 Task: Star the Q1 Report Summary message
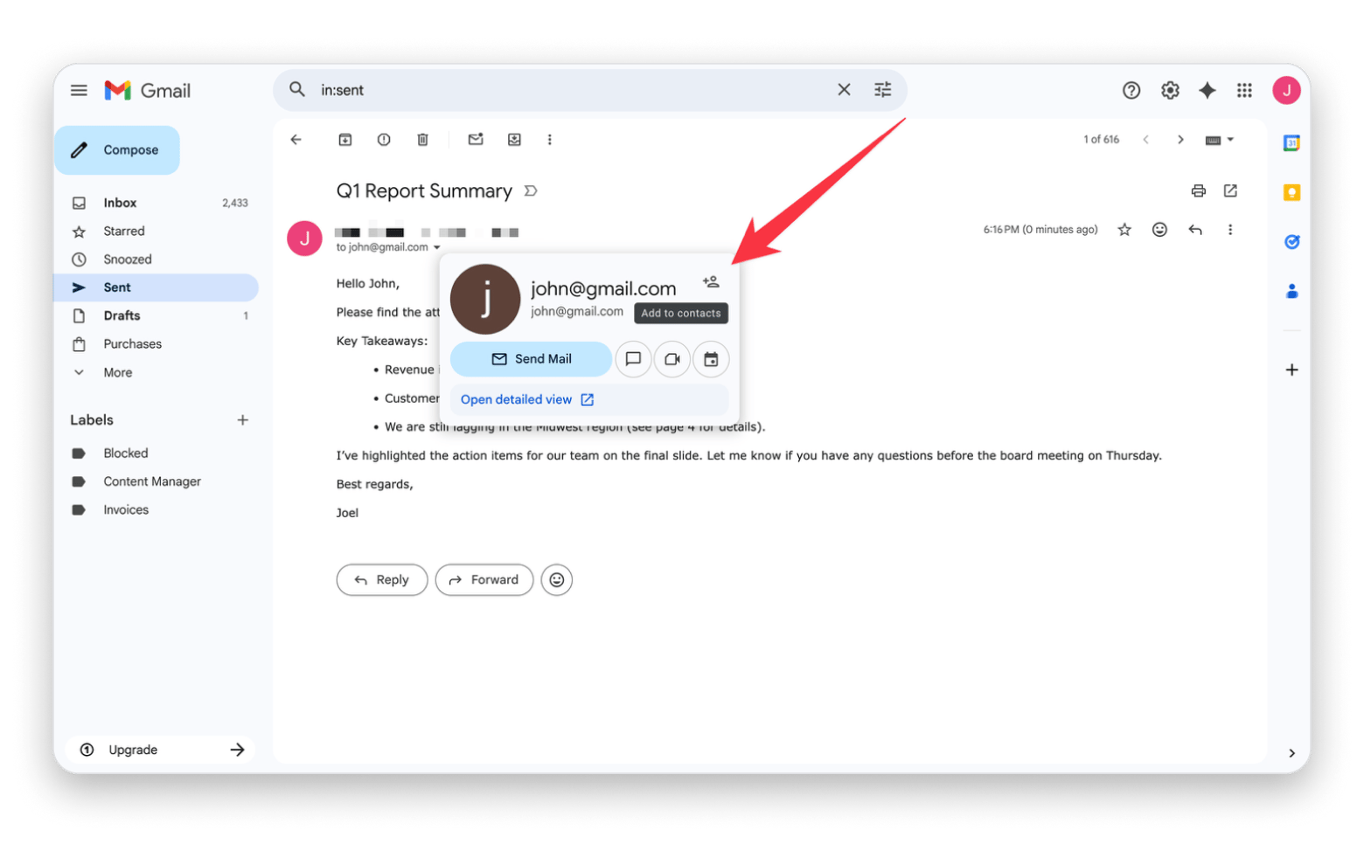coord(1124,230)
